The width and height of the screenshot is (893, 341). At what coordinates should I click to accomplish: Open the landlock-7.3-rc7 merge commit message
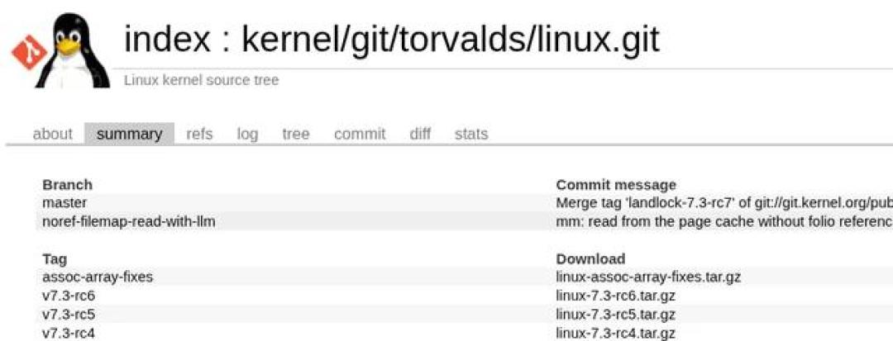(x=724, y=202)
